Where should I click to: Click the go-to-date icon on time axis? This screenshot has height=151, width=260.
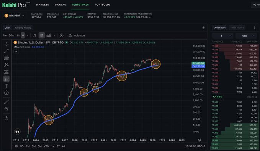point(199,140)
